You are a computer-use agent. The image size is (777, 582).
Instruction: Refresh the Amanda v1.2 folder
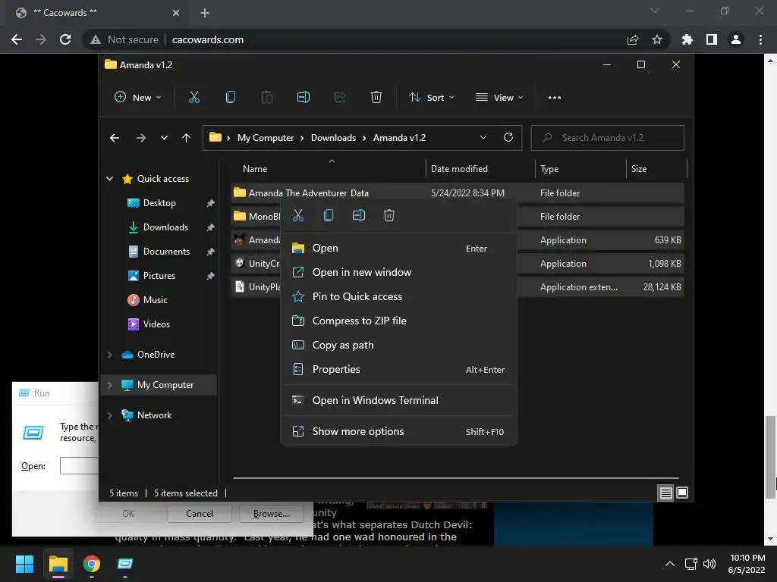[508, 138]
